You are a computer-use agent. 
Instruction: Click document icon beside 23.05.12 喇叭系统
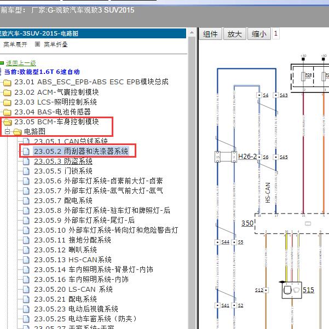tap(26, 250)
